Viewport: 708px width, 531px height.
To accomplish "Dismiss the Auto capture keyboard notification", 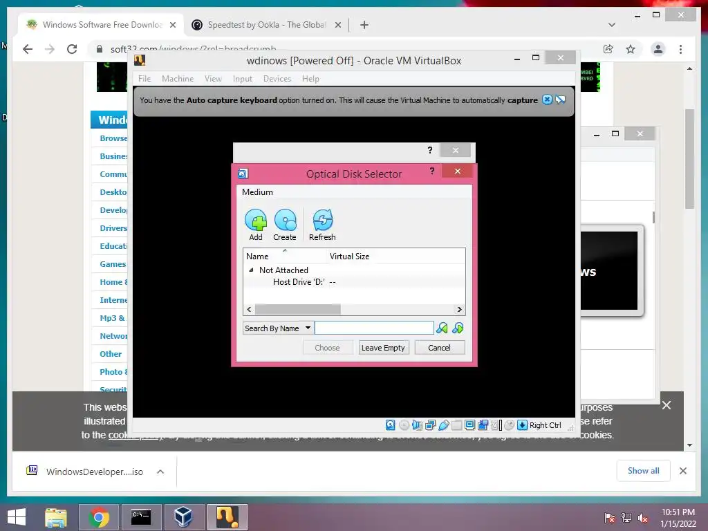I will pyautogui.click(x=547, y=100).
